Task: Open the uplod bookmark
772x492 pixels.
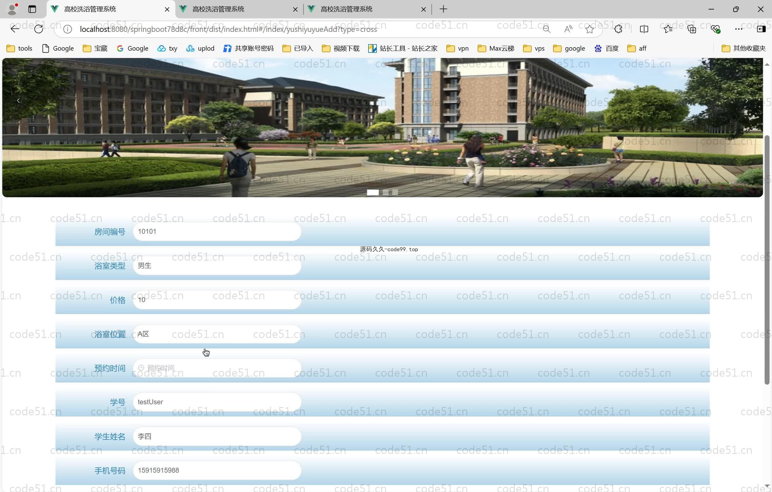Action: point(200,48)
